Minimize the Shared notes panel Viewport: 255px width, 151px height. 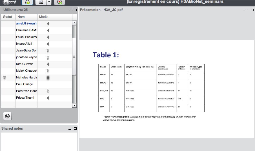(x=70, y=129)
